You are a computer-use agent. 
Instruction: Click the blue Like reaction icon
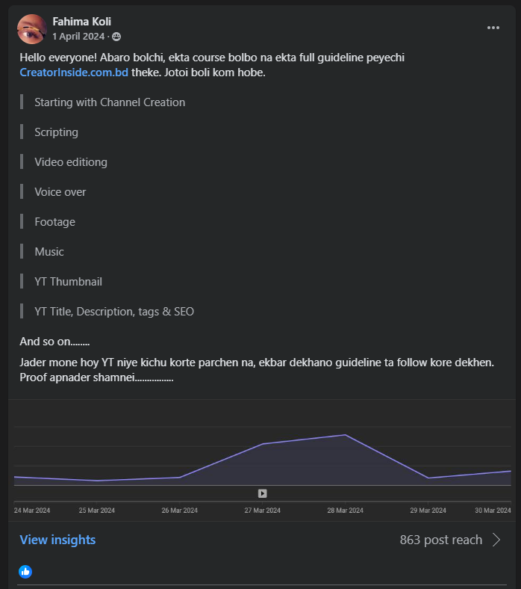pyautogui.click(x=25, y=572)
